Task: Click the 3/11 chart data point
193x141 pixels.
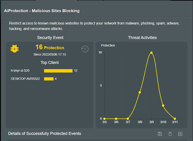Action: pyautogui.click(x=175, y=119)
